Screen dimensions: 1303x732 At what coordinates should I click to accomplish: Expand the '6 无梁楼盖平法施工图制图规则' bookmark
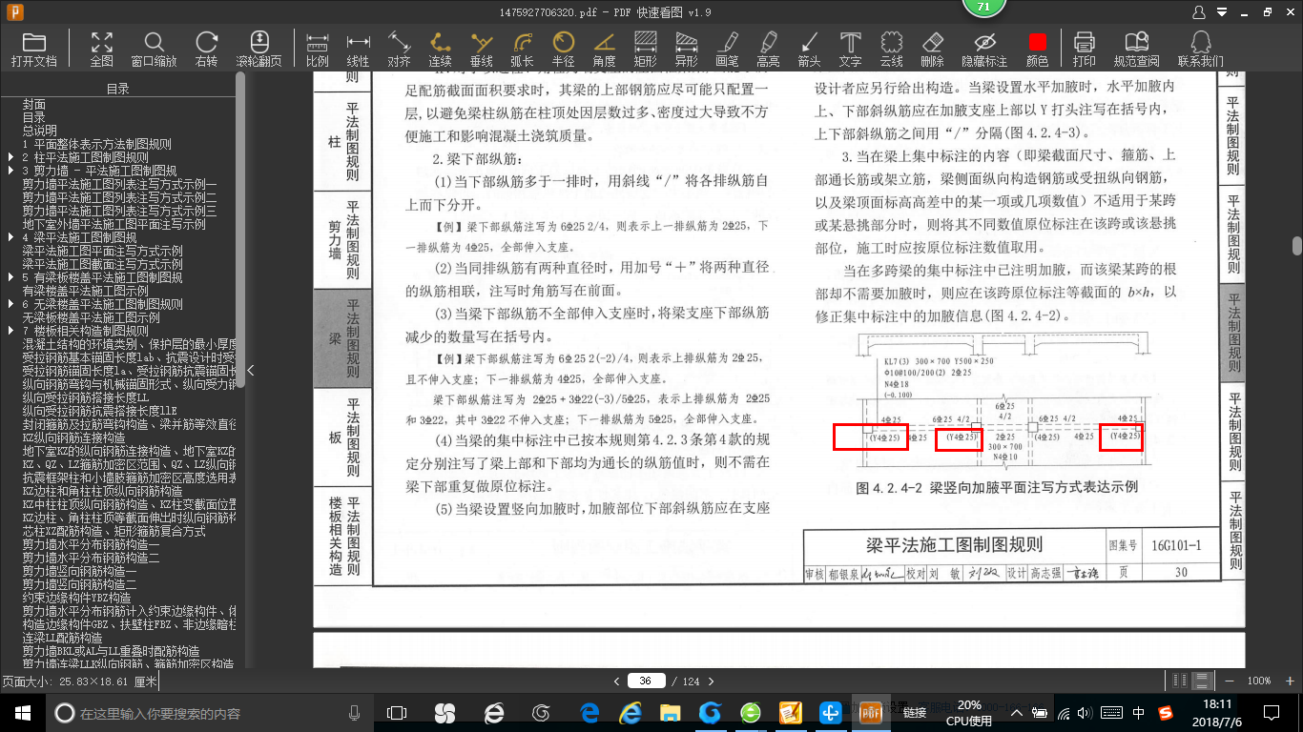tap(10, 304)
